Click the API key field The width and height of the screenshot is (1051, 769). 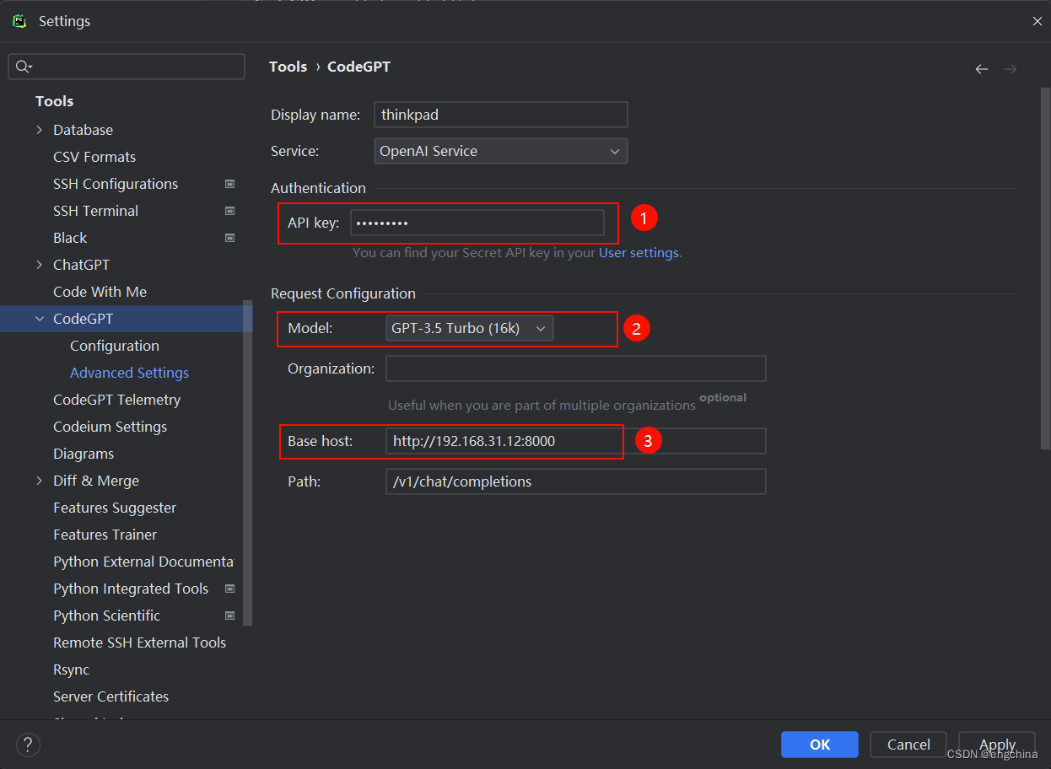coord(477,223)
